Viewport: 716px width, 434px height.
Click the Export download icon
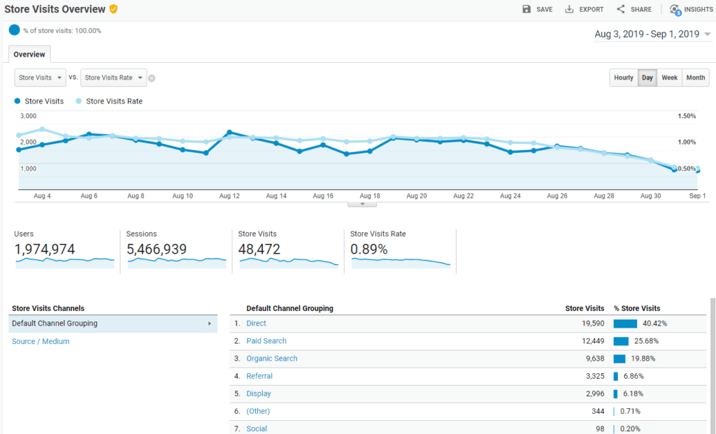point(569,9)
